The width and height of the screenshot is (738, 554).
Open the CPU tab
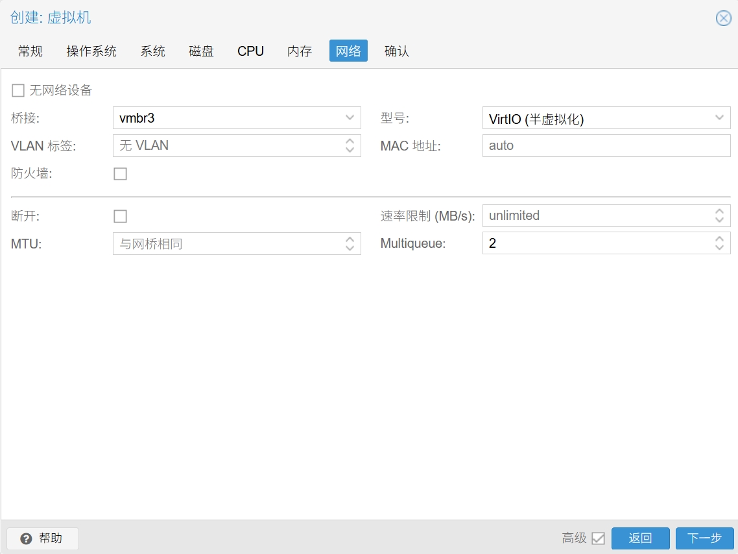point(250,51)
